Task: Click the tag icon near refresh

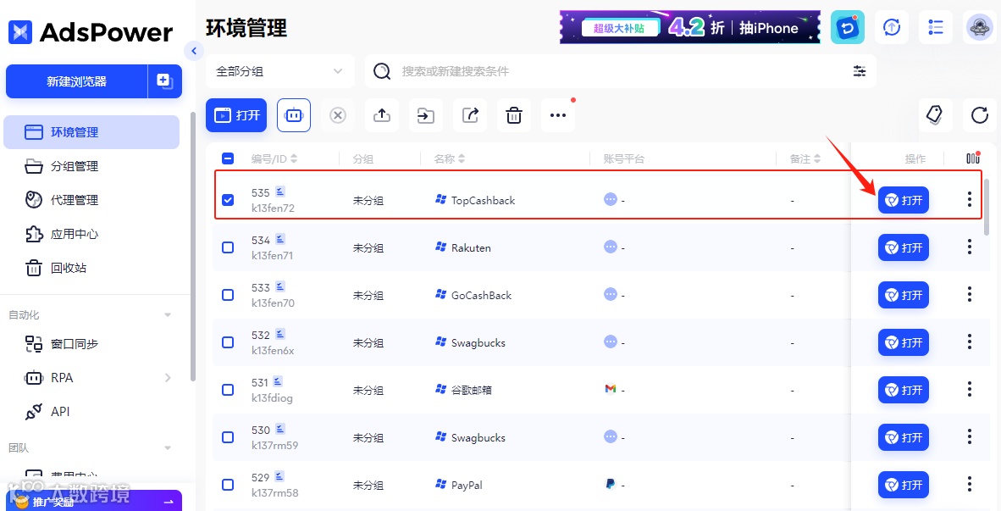Action: tap(935, 115)
